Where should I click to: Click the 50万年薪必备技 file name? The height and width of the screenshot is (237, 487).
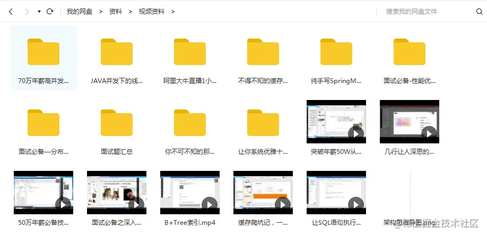click(44, 223)
